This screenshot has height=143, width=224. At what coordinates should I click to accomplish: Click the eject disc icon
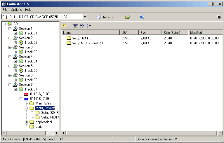pos(219,17)
